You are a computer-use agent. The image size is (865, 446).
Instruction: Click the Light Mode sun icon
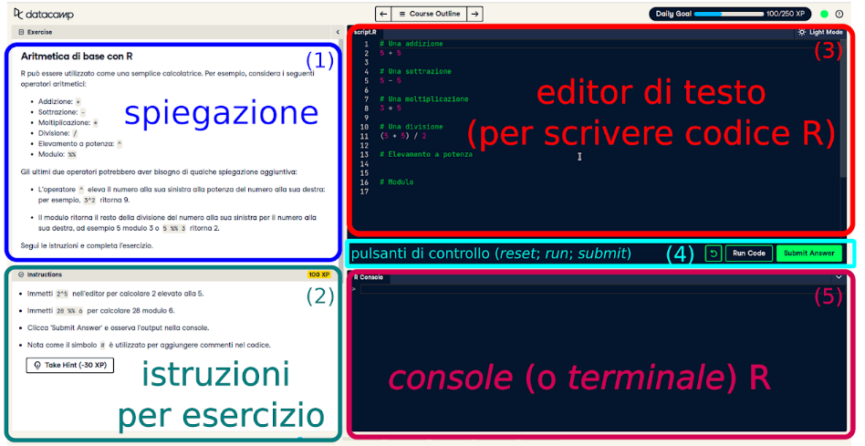coord(801,33)
